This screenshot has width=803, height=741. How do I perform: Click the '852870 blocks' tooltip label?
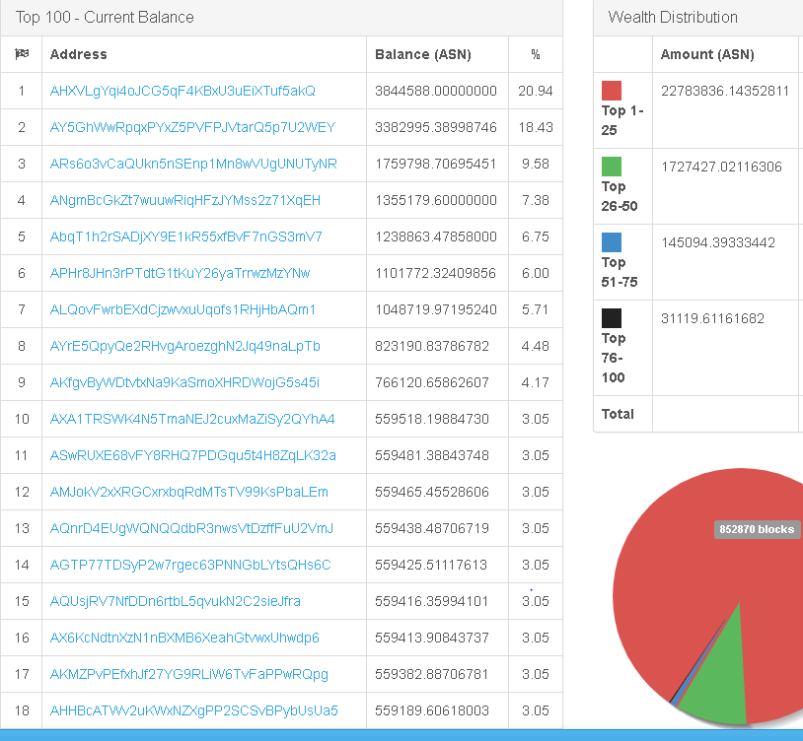[x=757, y=529]
